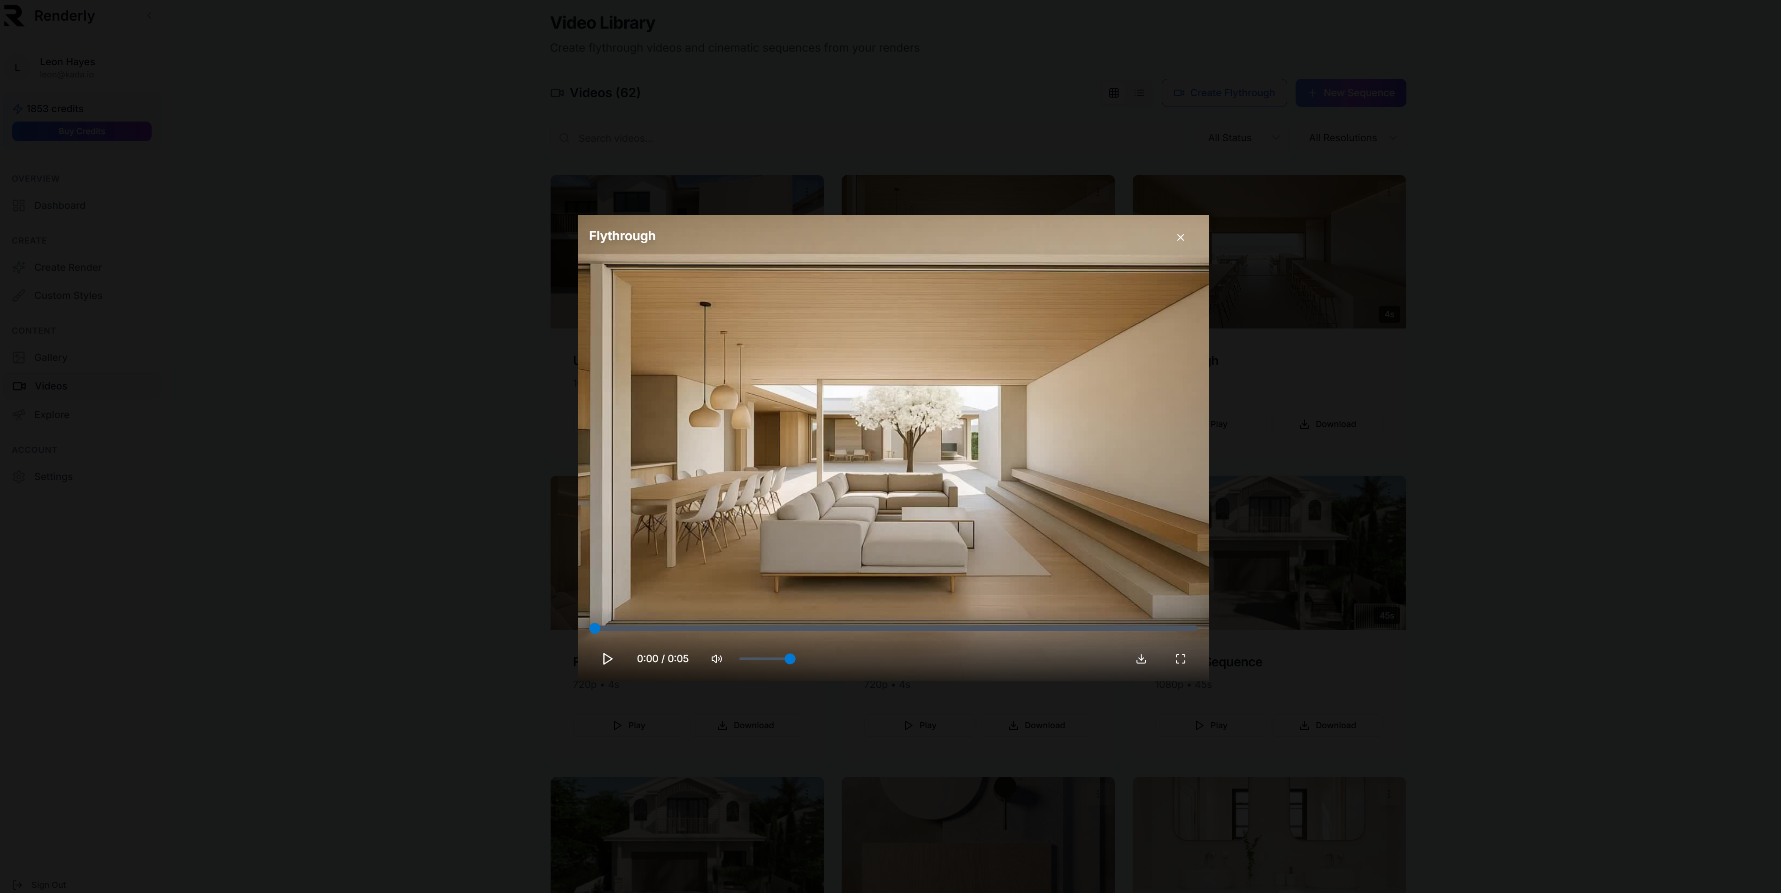Click the Explore icon in sidebar
This screenshot has width=1781, height=893.
[x=19, y=415]
